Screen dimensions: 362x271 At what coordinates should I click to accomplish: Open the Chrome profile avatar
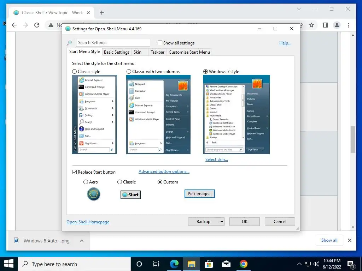tap(337, 25)
